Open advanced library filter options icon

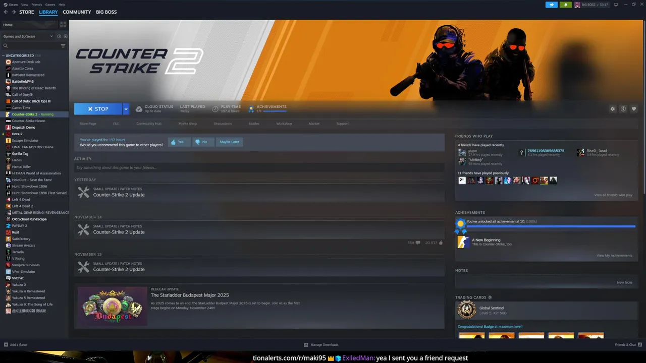tap(63, 46)
